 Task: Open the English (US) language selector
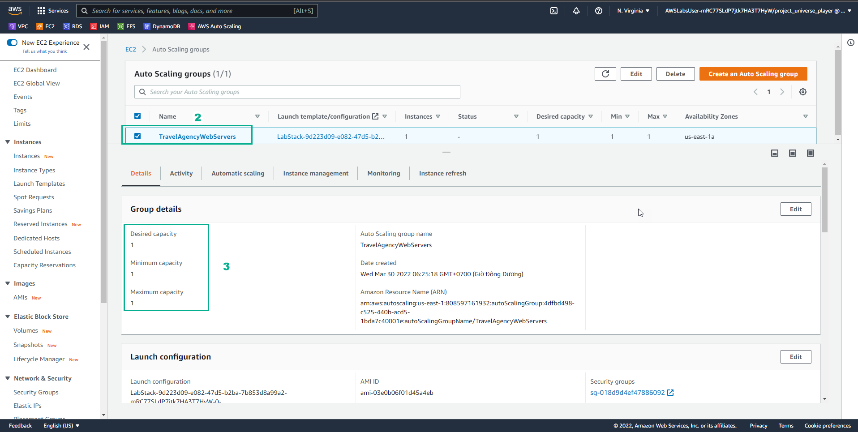61,426
